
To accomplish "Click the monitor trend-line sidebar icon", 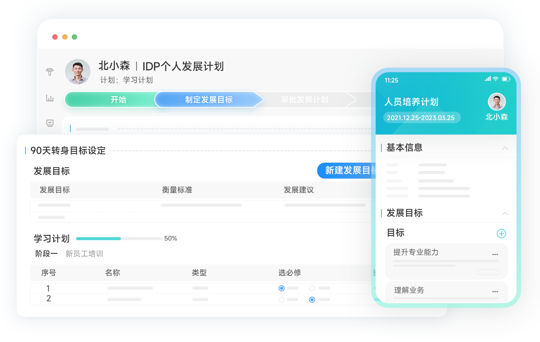I will (x=50, y=123).
